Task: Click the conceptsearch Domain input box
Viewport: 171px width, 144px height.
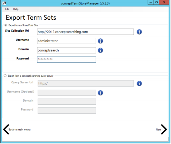Action: click(x=67, y=50)
